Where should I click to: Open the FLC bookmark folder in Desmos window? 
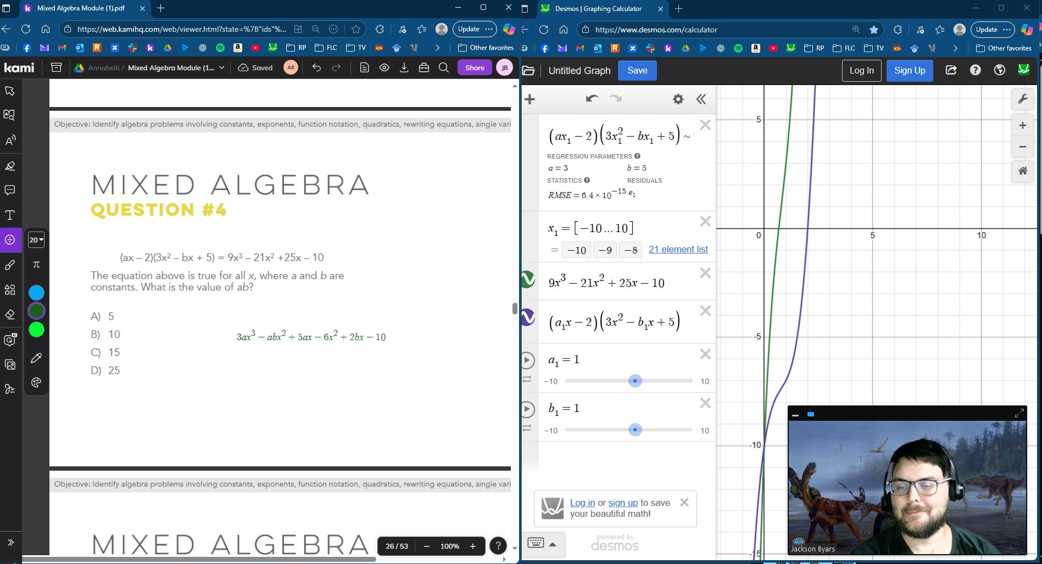coord(844,48)
